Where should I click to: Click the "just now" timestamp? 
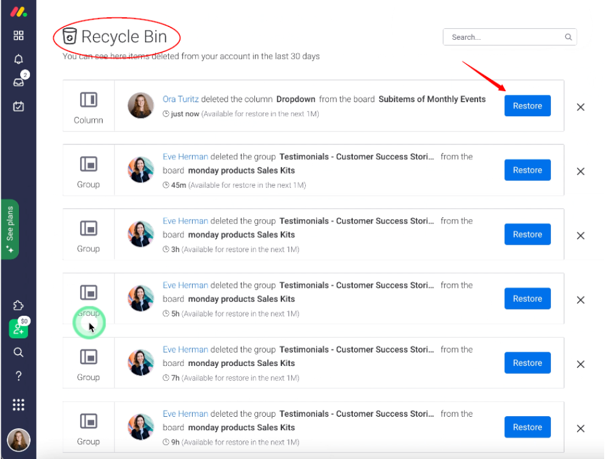coord(185,114)
